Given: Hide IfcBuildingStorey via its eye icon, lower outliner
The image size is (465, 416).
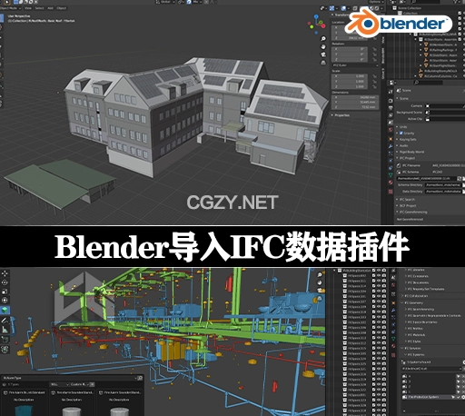Looking at the screenshot, I should (x=379, y=271).
